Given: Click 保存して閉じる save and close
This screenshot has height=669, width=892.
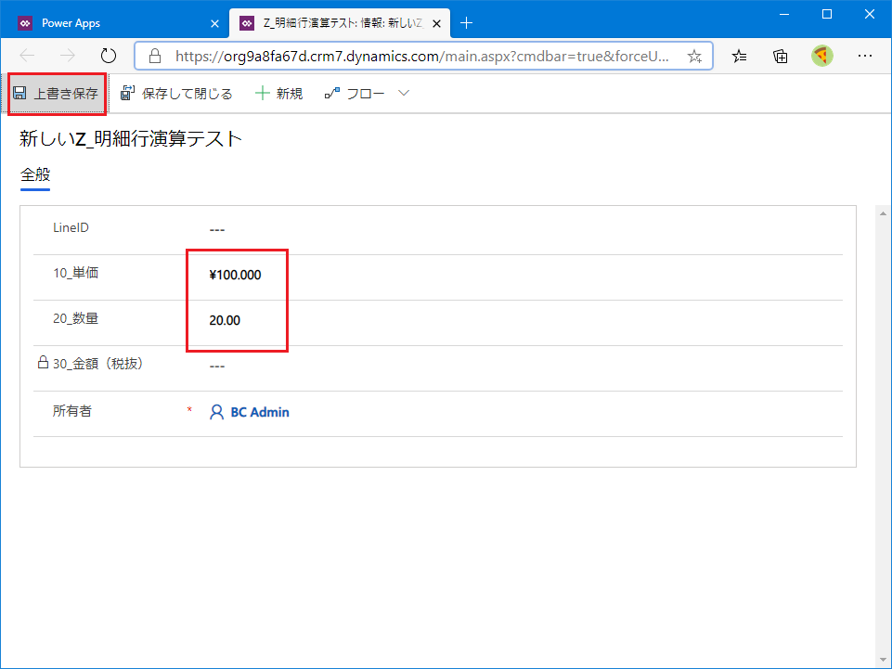Looking at the screenshot, I should pyautogui.click(x=177, y=94).
